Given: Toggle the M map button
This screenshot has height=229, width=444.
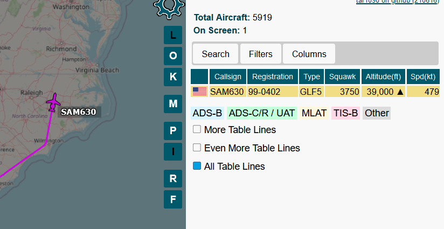Looking at the screenshot, I should (x=173, y=104).
